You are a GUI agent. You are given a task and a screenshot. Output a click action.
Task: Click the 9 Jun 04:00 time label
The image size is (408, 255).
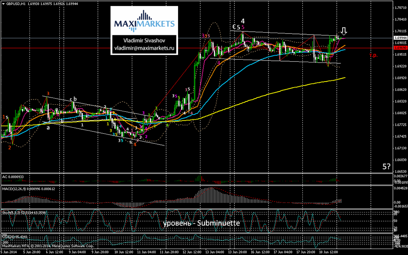[x=77, y=252]
